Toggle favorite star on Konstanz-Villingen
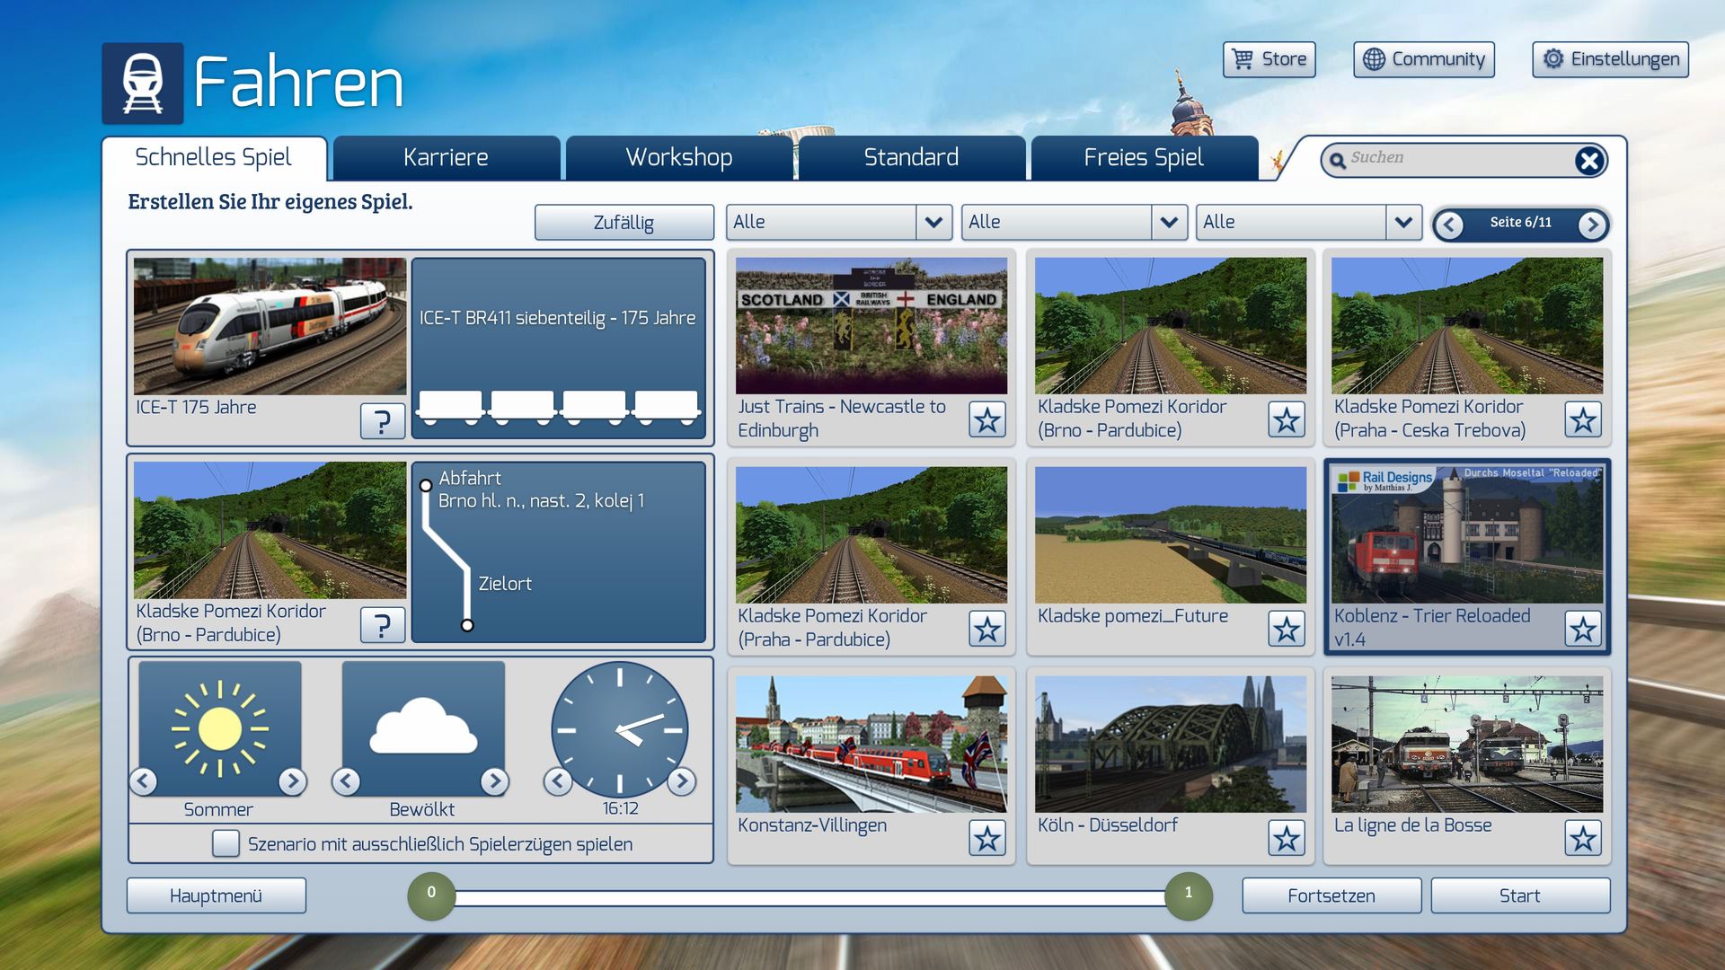This screenshot has height=970, width=1725. point(986,839)
